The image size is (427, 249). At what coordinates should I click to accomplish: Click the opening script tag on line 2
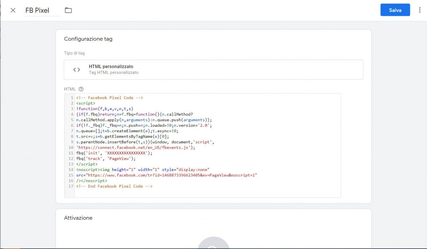[x=86, y=103]
